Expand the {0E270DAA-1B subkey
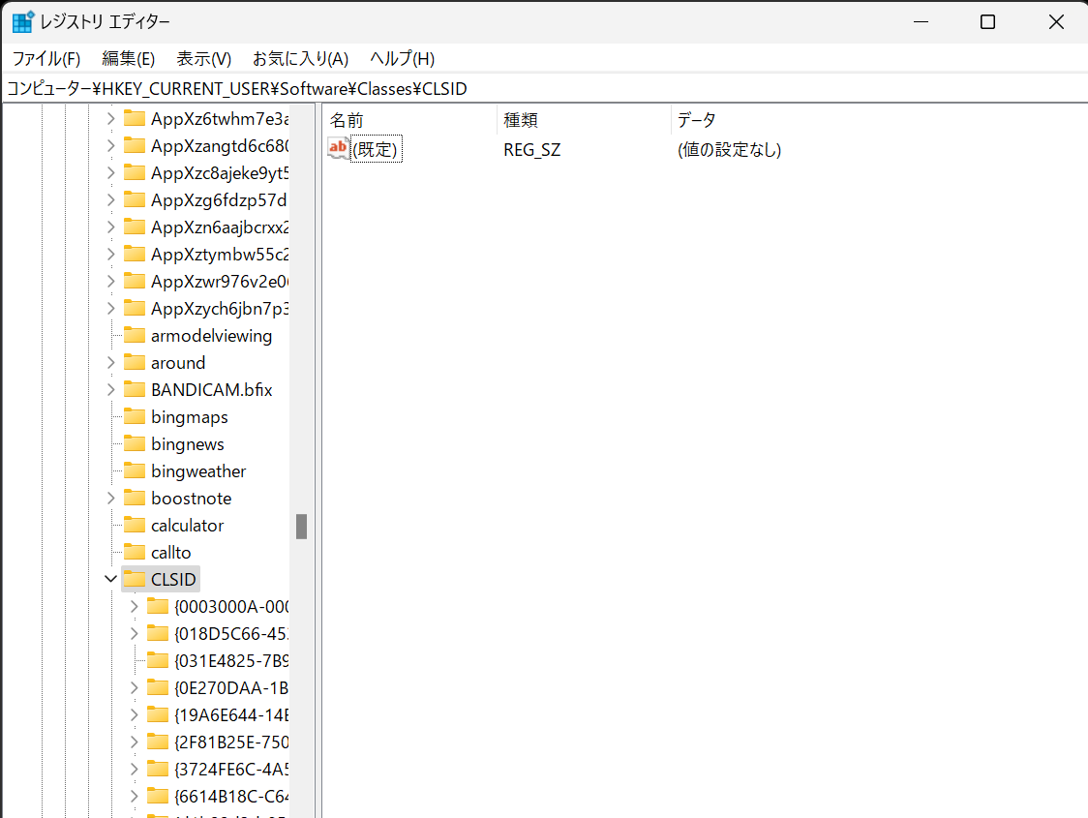This screenshot has width=1088, height=818. pyautogui.click(x=135, y=687)
